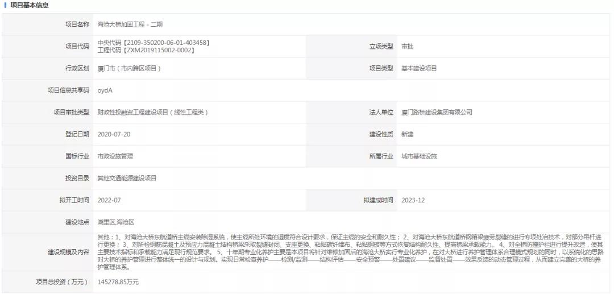Select the 项目审批类型 label
The width and height of the screenshot is (614, 294).
tap(71, 112)
